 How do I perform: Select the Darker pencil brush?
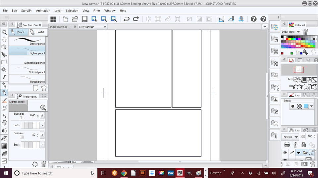28,41
